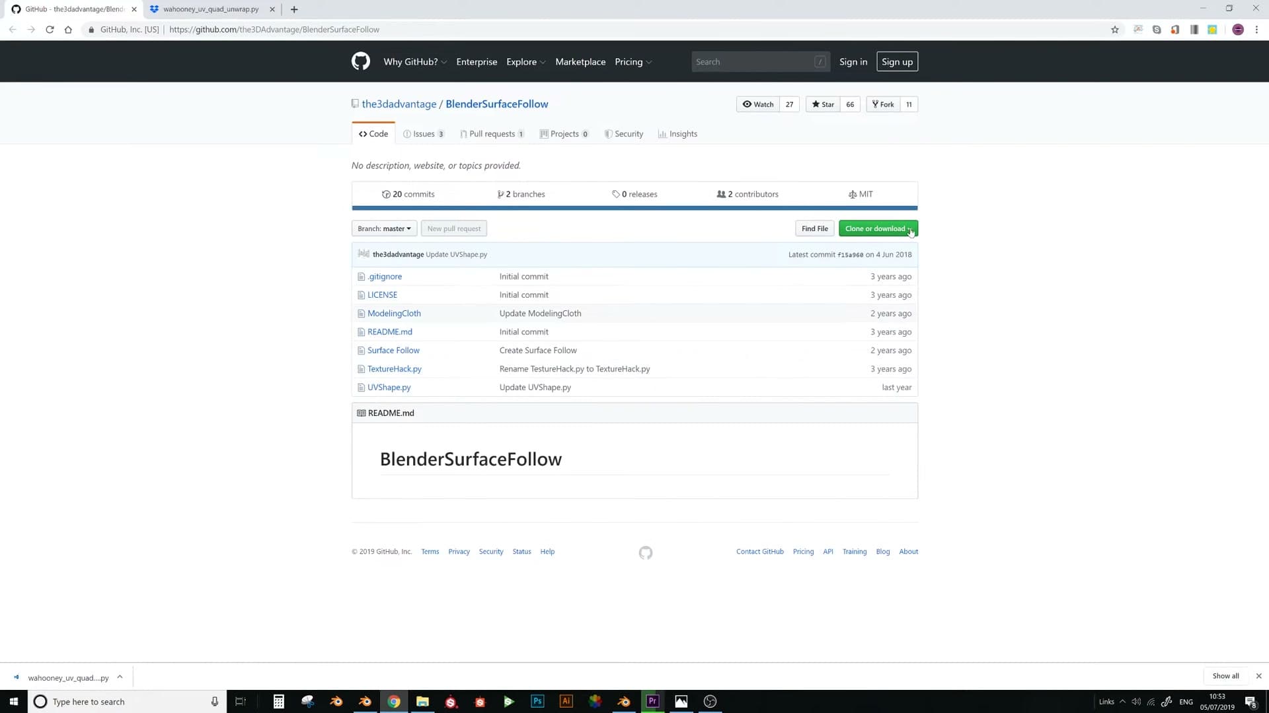This screenshot has width=1269, height=713.
Task: Expand the Explore menu
Action: 525,61
